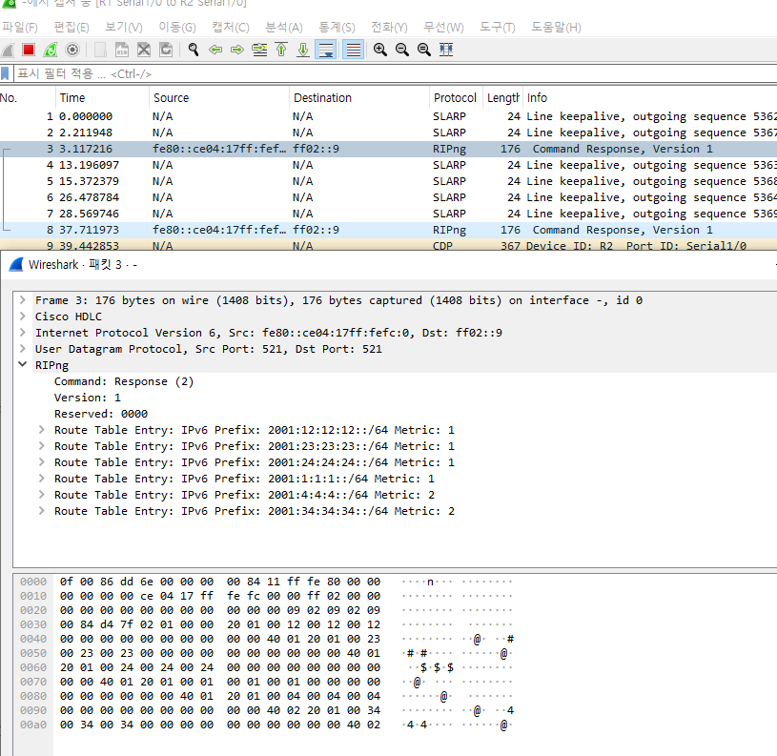Open the 파일(F) menu
Screen dimensions: 777x756
[x=20, y=28]
